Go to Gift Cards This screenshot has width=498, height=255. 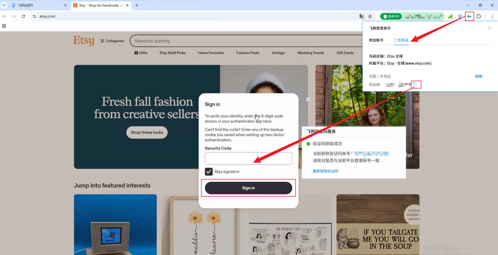(x=345, y=53)
